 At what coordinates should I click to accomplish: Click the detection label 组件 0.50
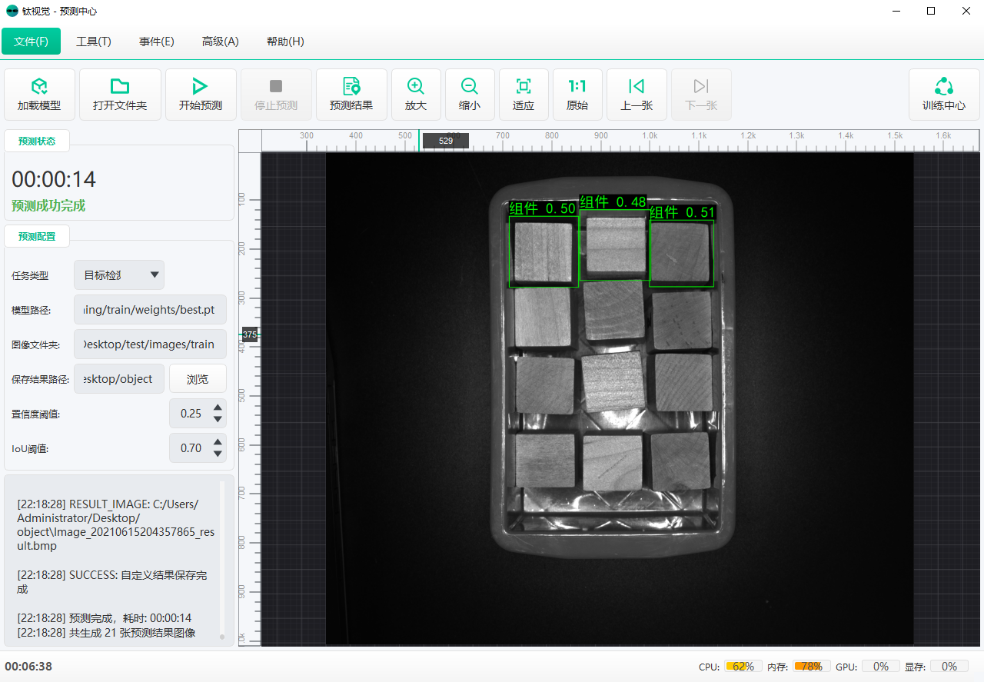(543, 208)
